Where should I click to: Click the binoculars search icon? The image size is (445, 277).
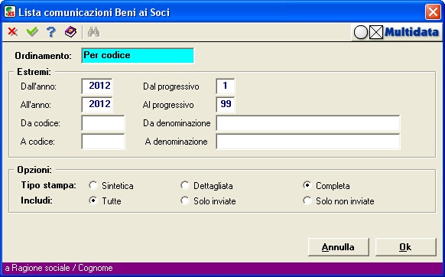tap(93, 32)
